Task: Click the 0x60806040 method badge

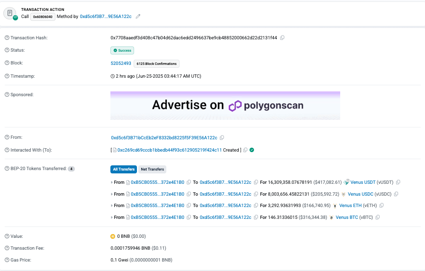Action: click(x=43, y=17)
